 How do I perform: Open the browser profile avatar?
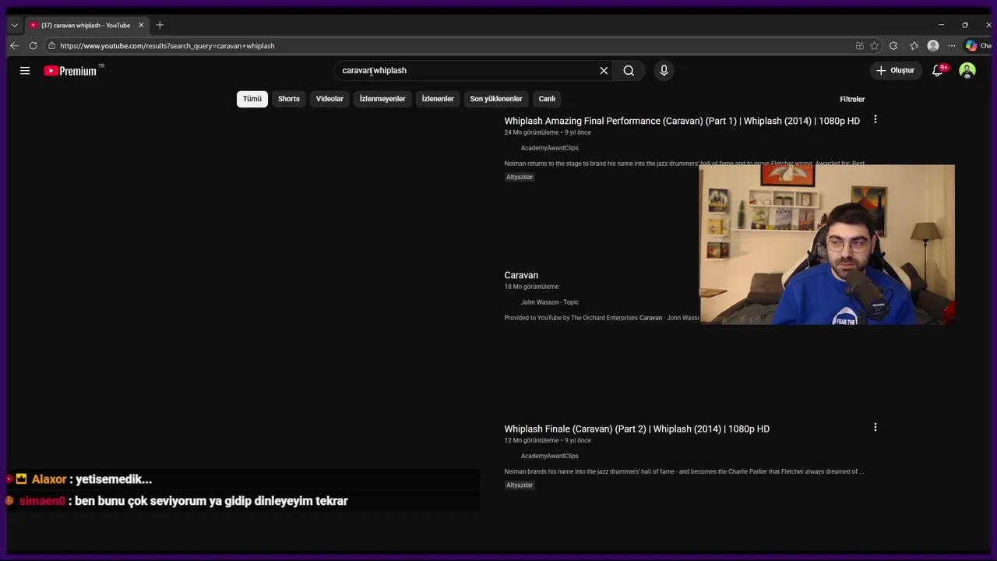click(933, 46)
